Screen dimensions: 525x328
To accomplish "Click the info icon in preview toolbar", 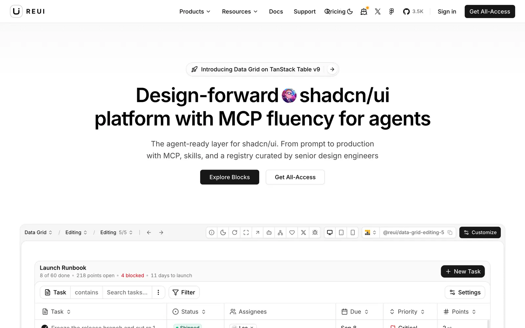I will [x=212, y=233].
